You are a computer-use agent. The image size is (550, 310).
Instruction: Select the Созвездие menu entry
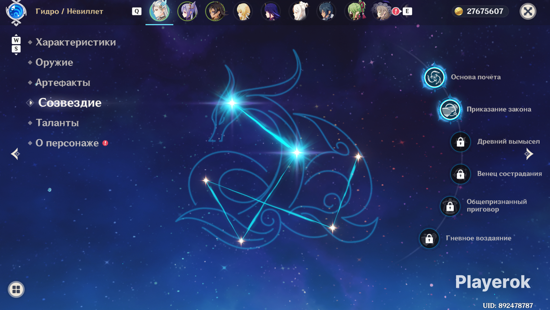pos(70,103)
